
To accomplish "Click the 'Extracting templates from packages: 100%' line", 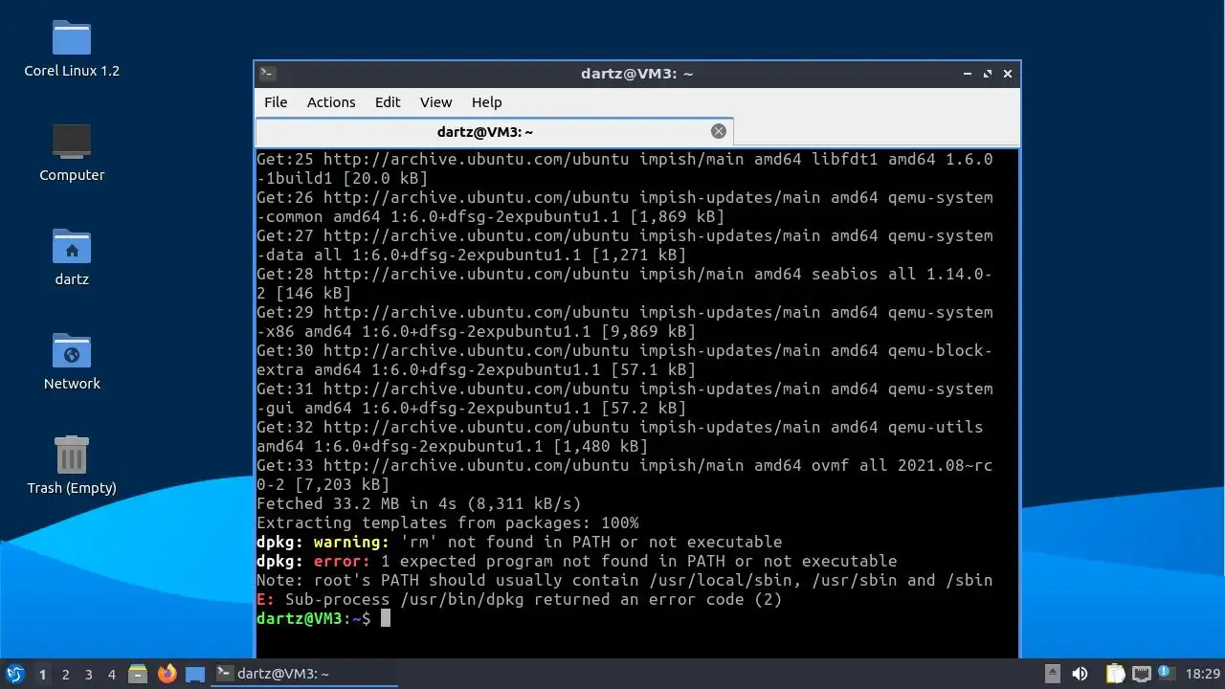I will (448, 522).
